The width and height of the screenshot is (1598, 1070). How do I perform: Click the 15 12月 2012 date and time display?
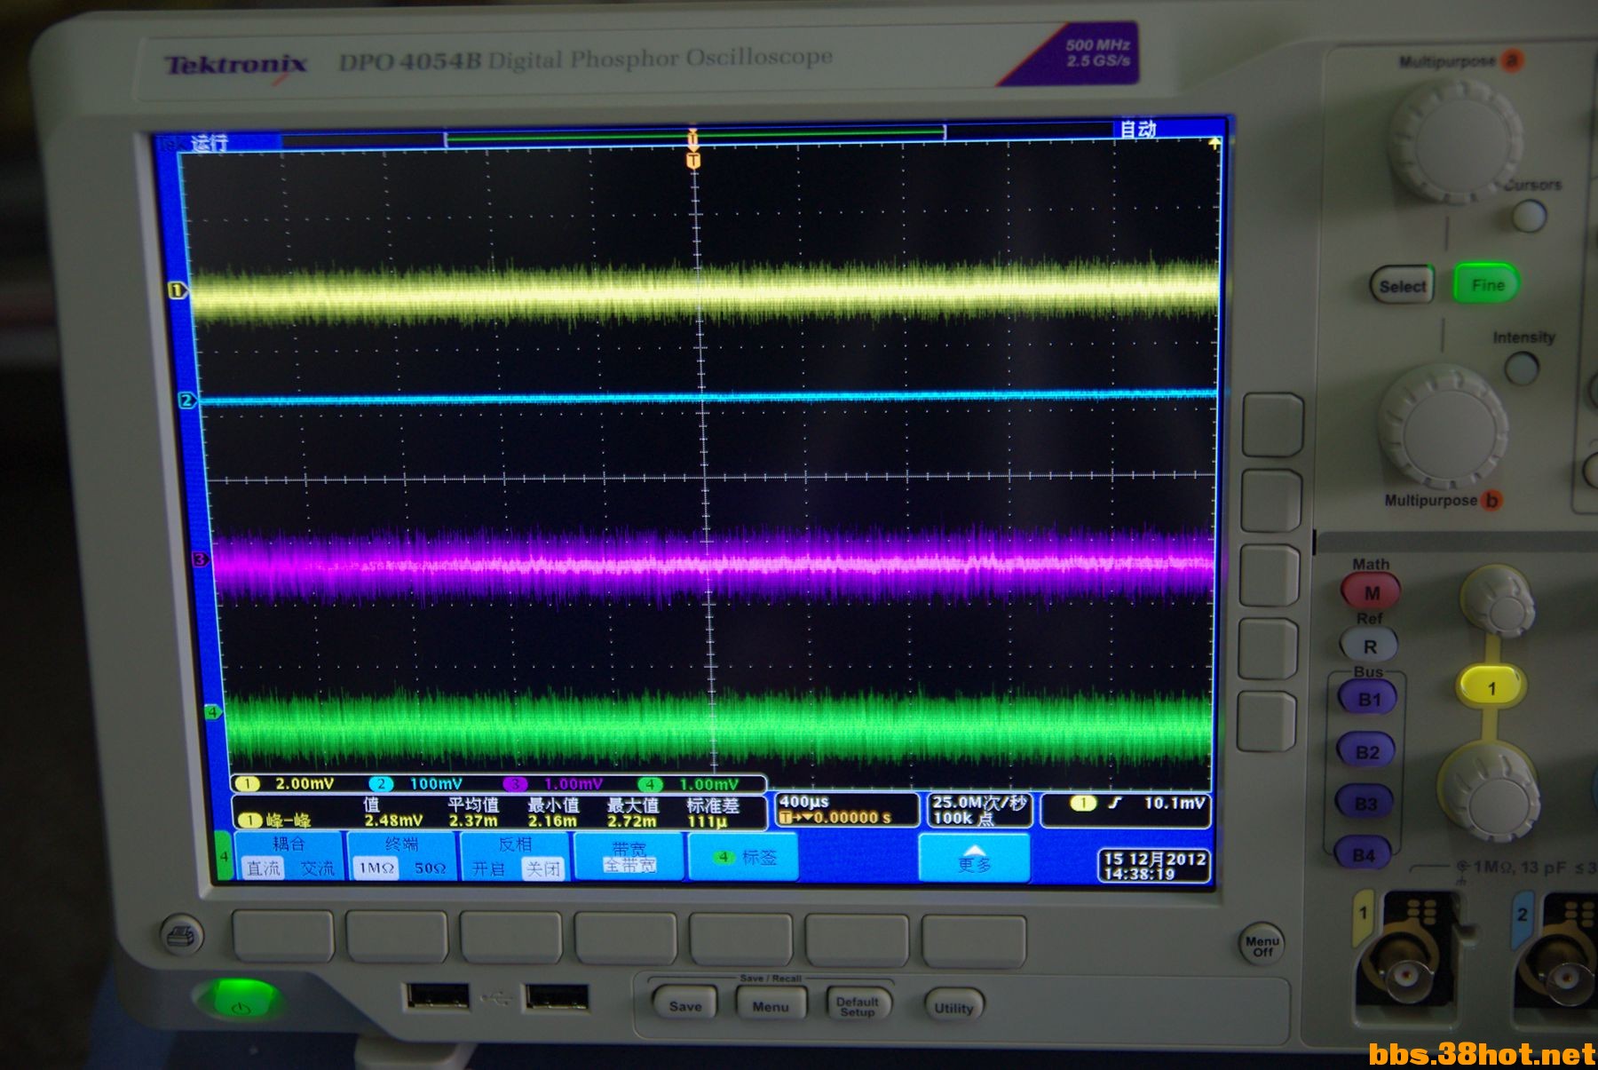point(1155,866)
